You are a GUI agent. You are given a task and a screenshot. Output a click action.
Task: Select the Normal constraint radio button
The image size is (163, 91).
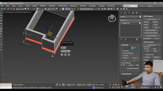pyautogui.click(x=152, y=51)
